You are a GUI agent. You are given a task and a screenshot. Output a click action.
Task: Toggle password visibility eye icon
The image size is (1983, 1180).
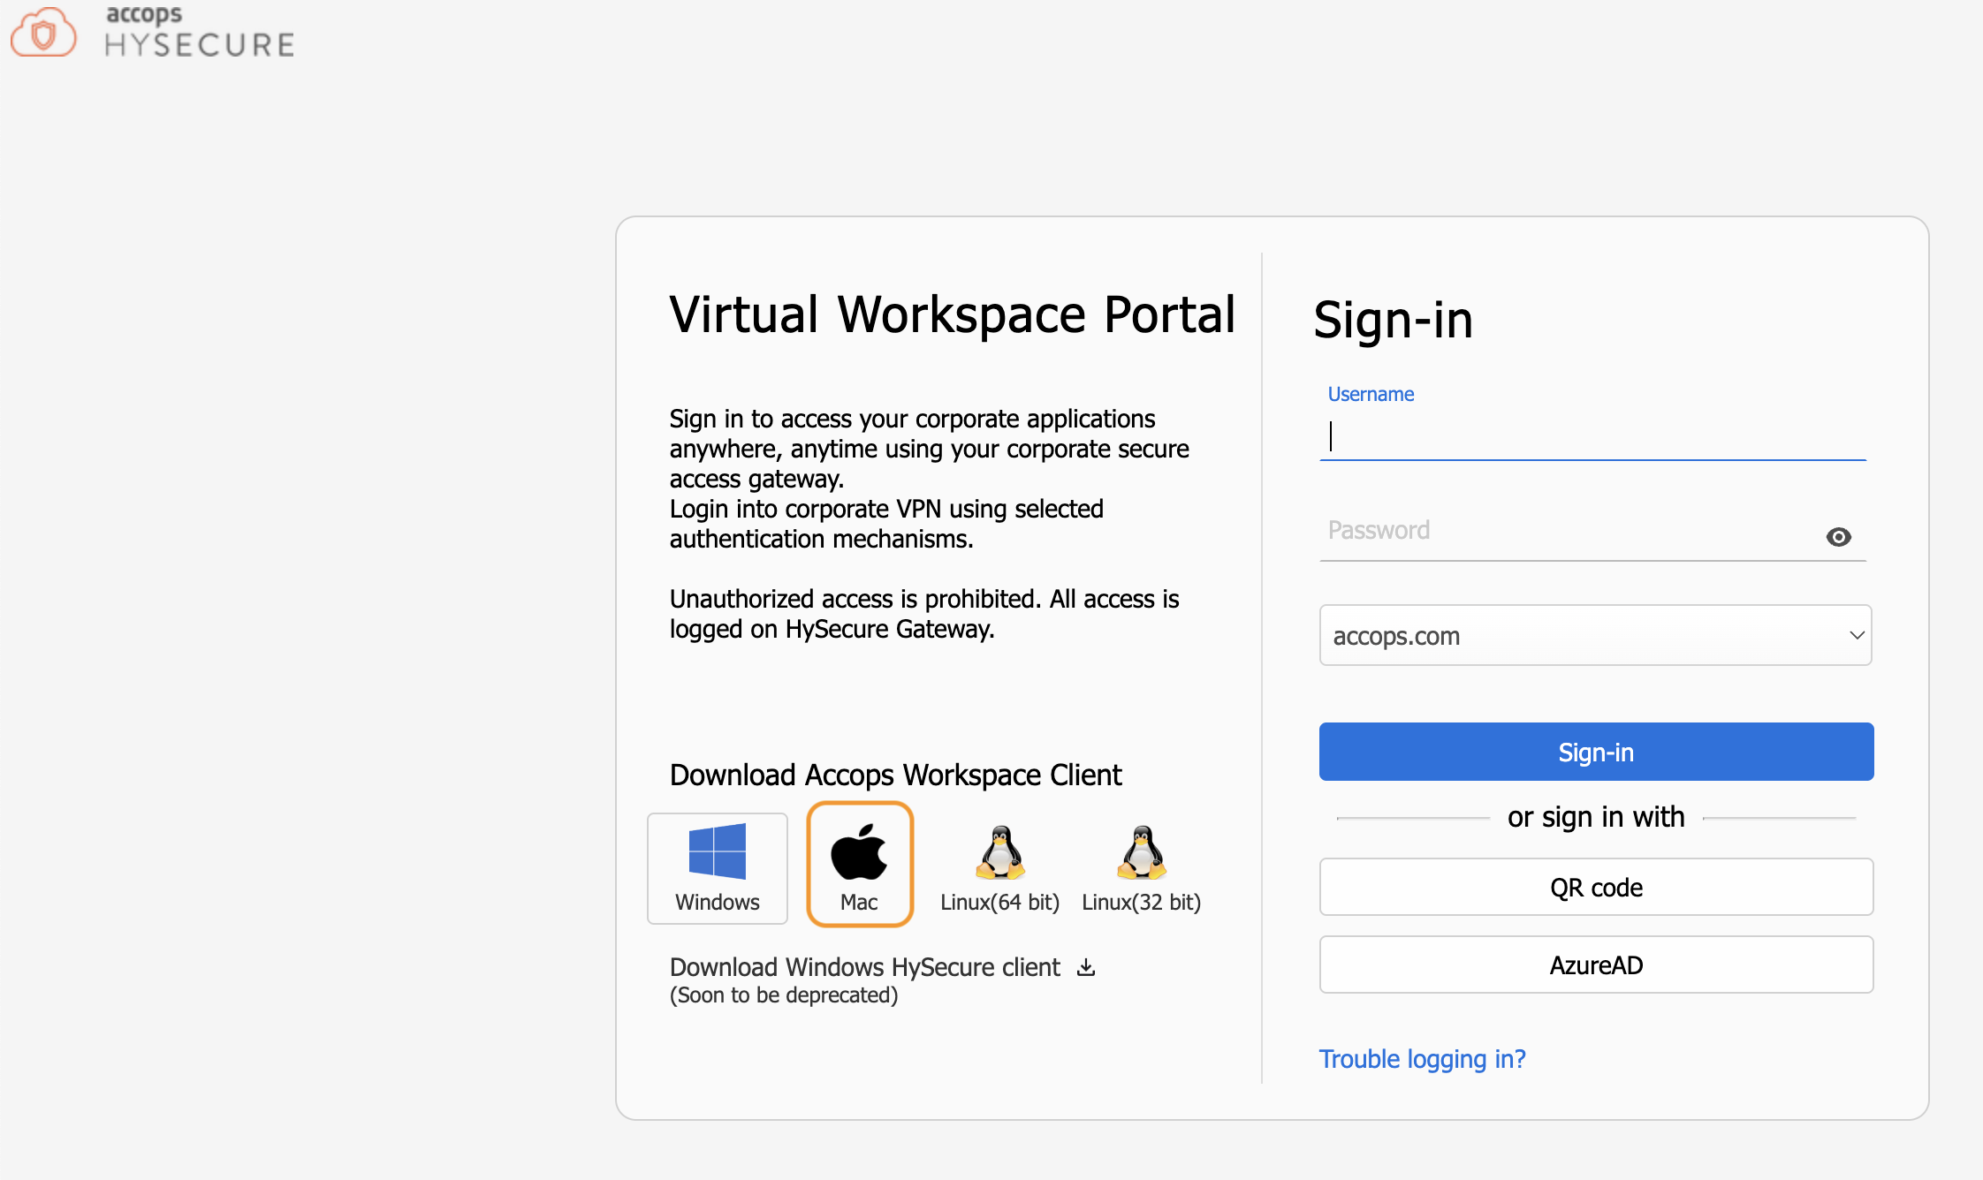point(1838,537)
